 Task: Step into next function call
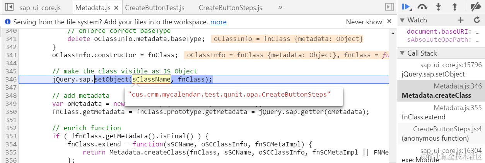point(439,7)
